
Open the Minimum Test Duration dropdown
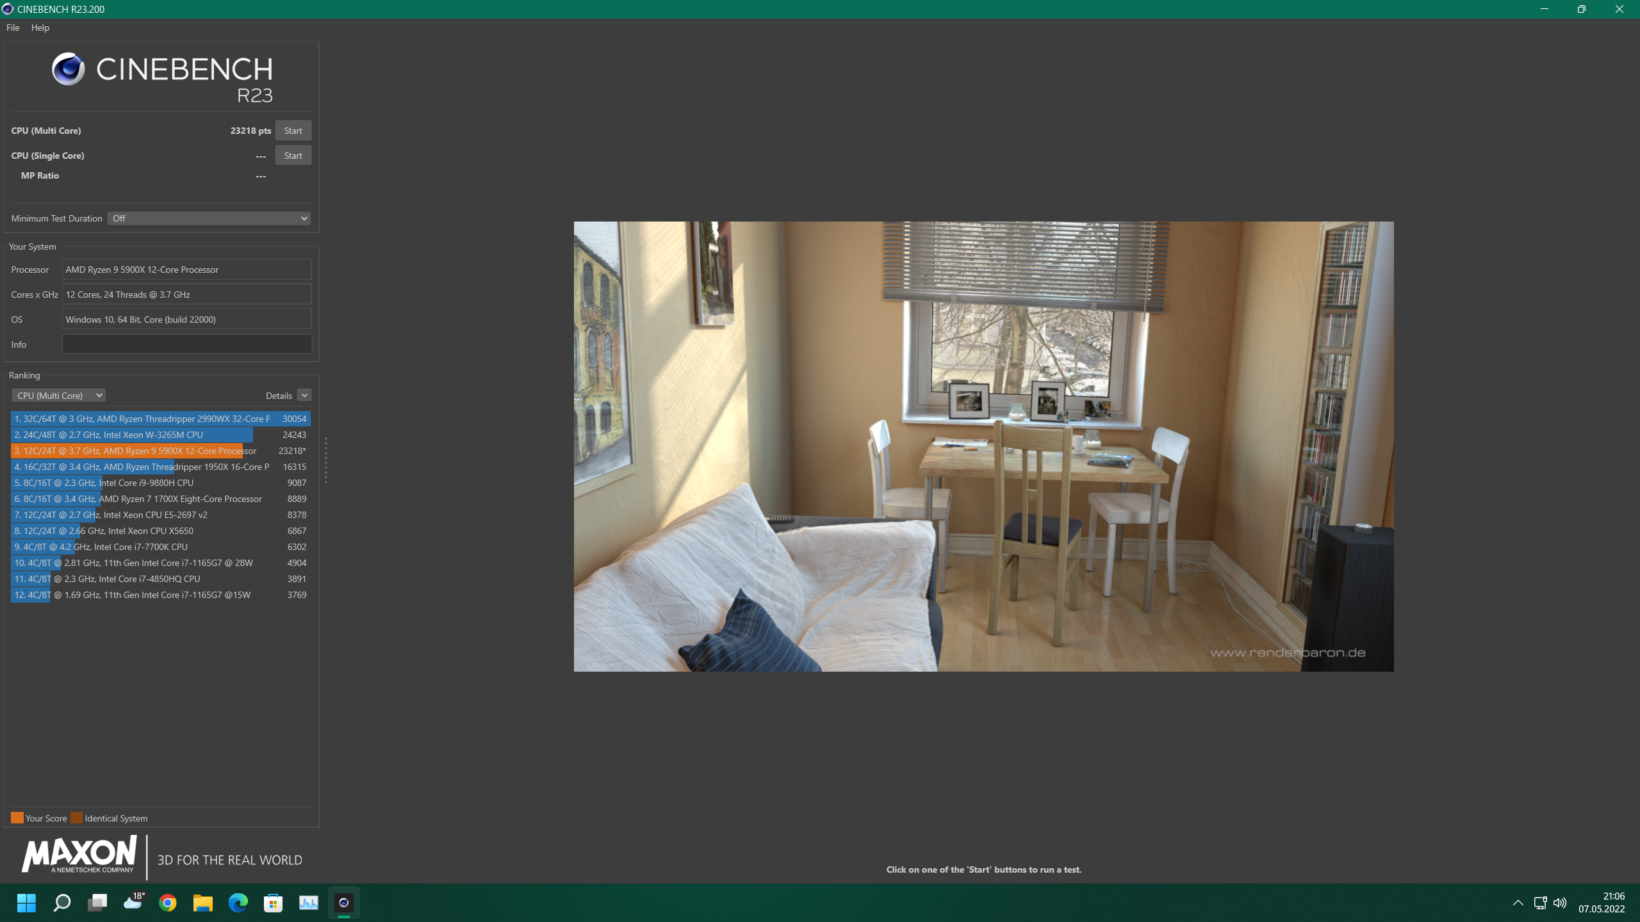209,218
